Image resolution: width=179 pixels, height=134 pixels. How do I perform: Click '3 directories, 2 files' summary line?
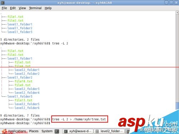tap(20, 40)
